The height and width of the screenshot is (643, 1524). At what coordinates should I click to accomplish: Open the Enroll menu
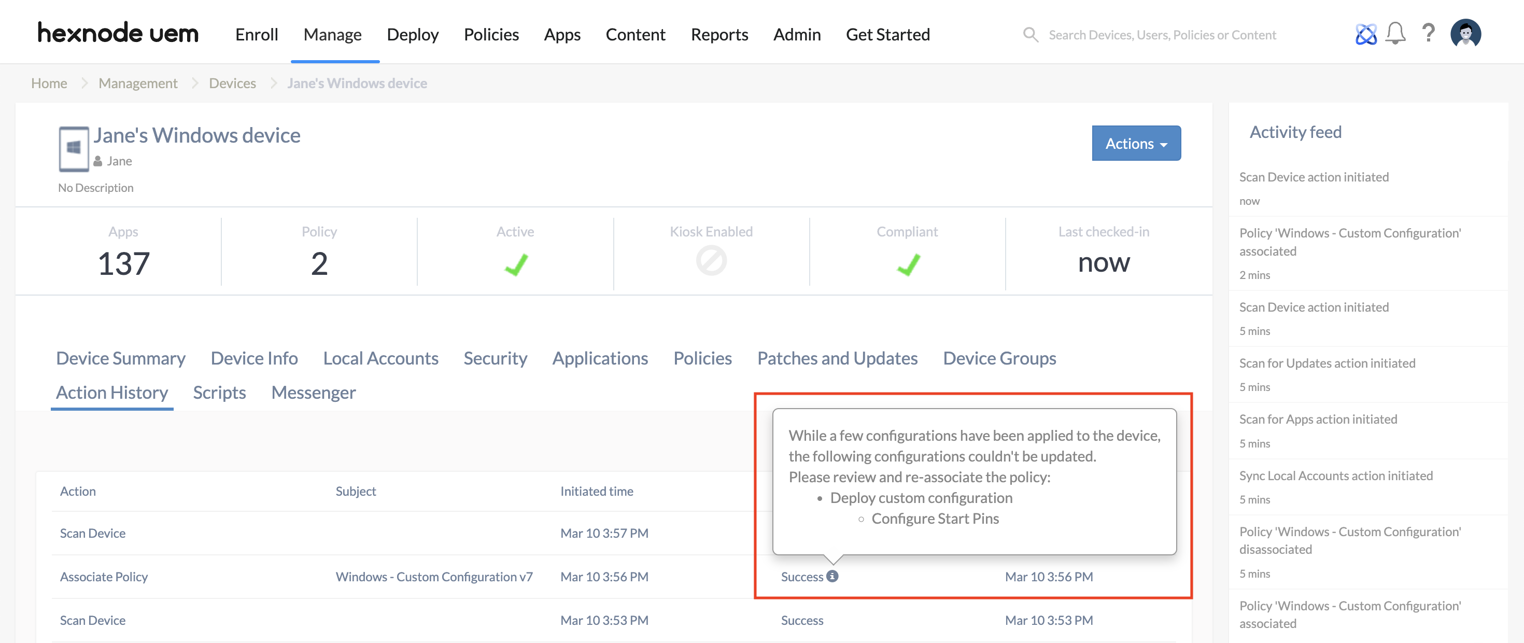pos(257,34)
